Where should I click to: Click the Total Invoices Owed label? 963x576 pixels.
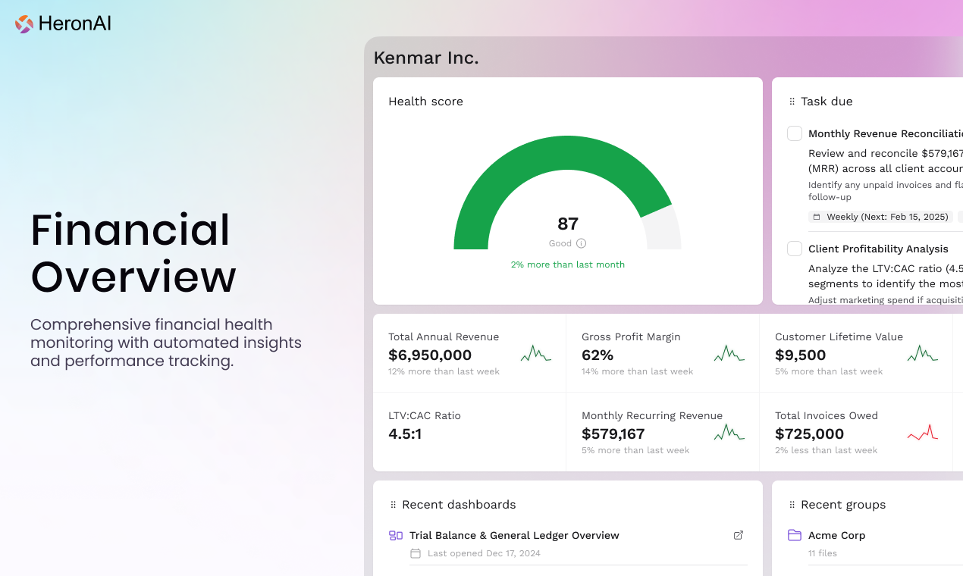click(x=827, y=415)
